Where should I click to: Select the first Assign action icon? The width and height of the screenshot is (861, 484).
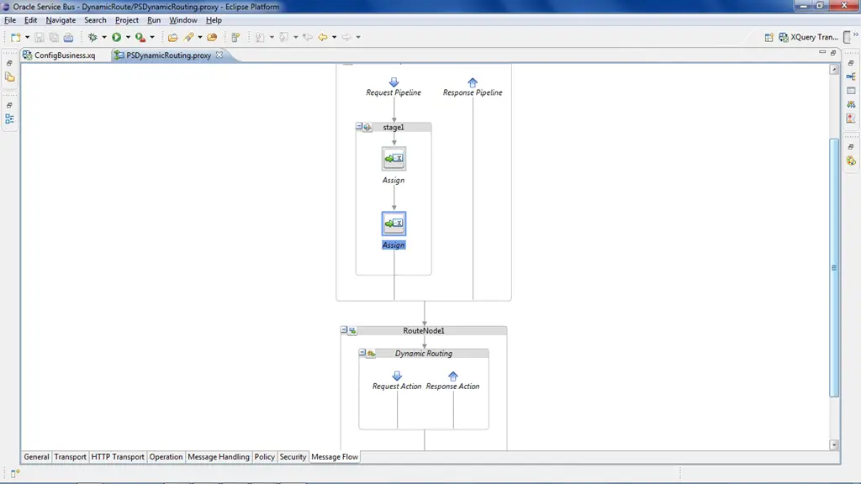394,159
